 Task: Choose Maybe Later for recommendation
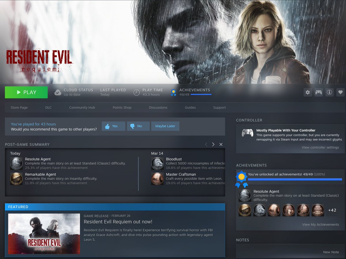point(165,126)
